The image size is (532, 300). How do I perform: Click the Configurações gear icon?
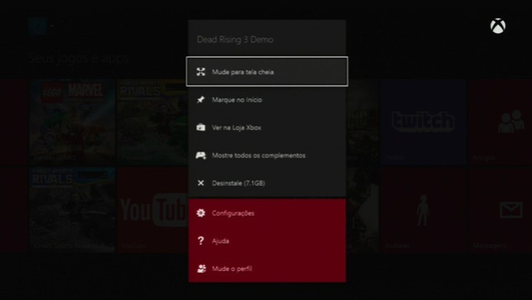201,213
